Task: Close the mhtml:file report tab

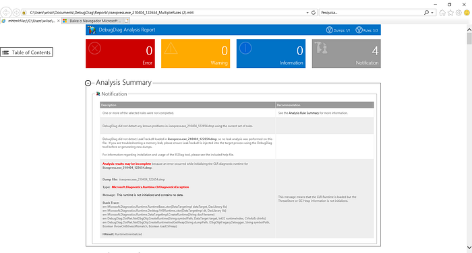Action: 59,21
